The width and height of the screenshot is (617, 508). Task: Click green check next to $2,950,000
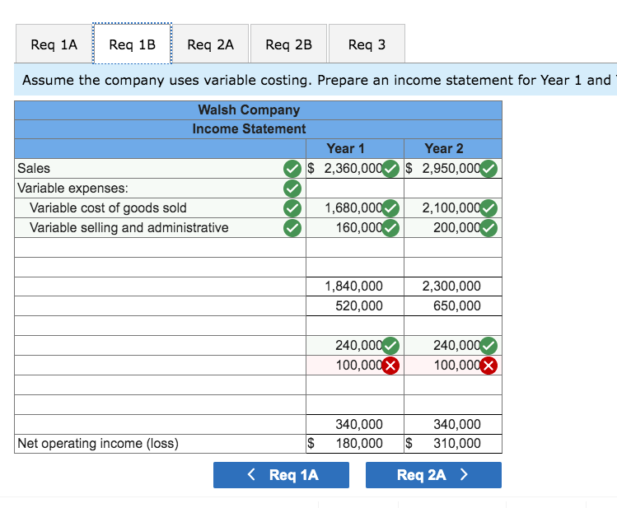point(488,169)
